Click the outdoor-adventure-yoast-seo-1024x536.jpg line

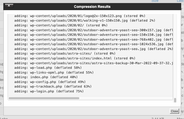coord(94,44)
